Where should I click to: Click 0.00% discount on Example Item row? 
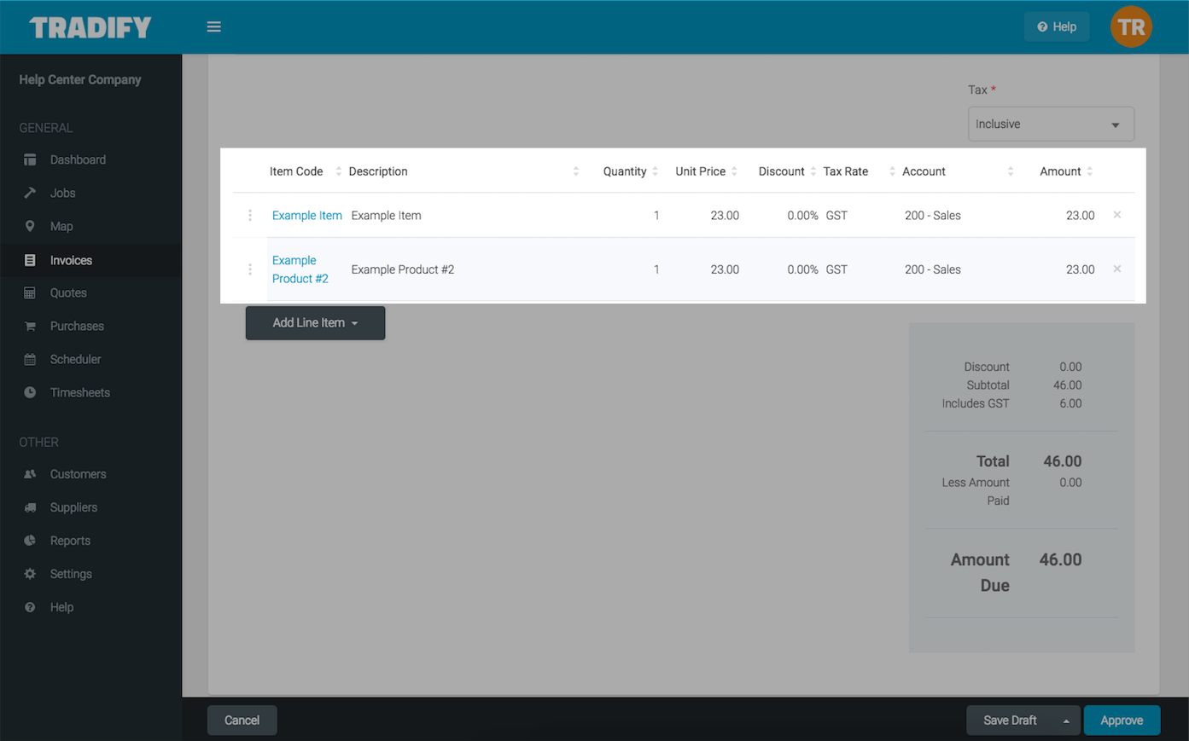coord(802,216)
